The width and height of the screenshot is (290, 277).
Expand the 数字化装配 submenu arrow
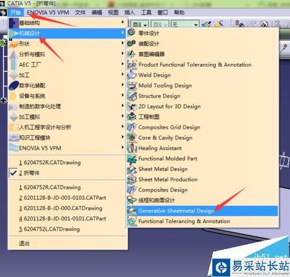coord(123,85)
